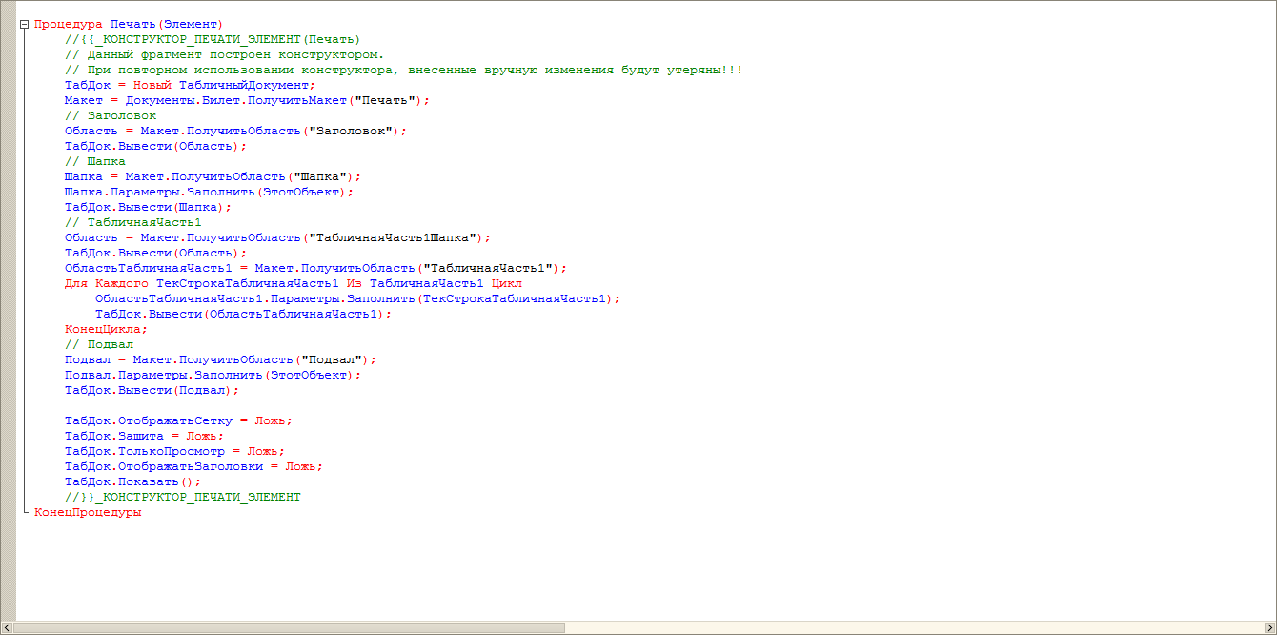Click line 'Шапка = Макет.ПолучитьОбласть("Шапка");'
The image size is (1277, 635).
coord(213,177)
